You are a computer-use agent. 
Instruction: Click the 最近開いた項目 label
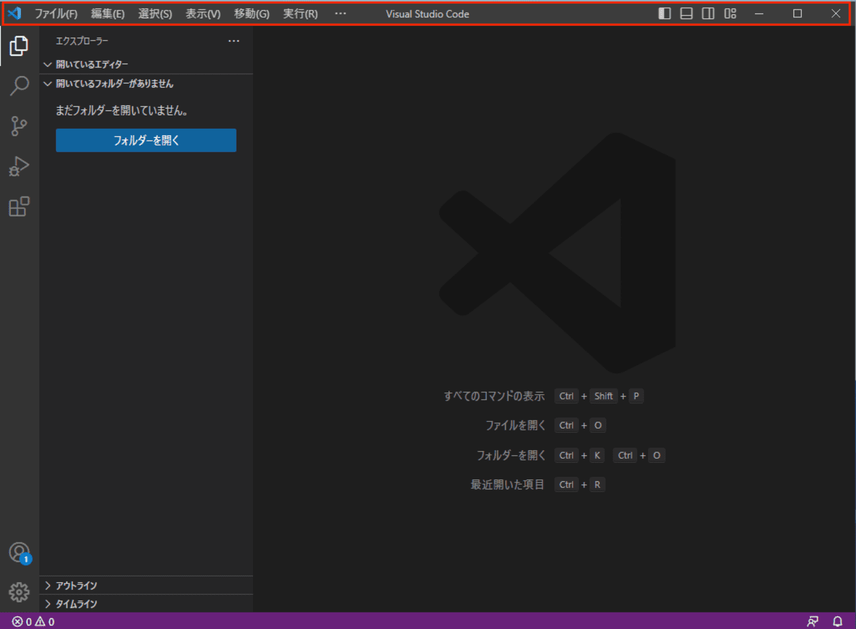point(507,484)
